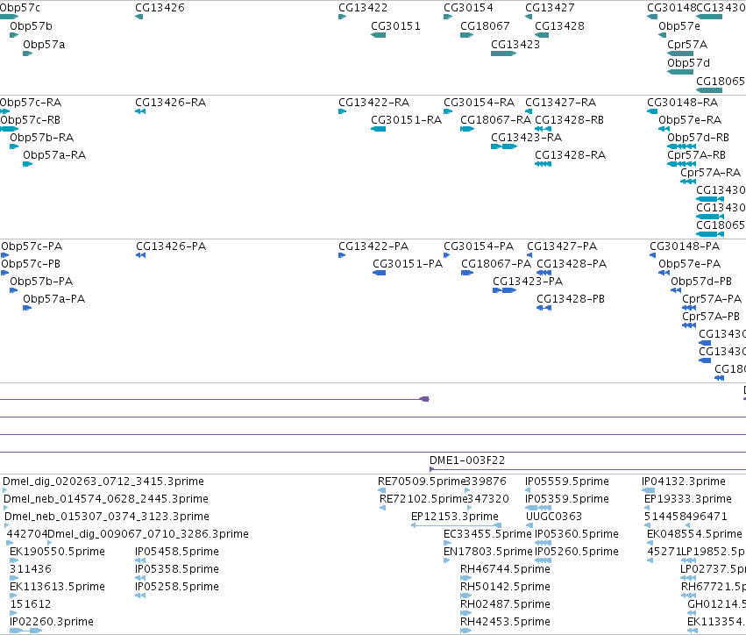746x635 pixels.
Task: Click the UUGC0363 feature label
Action: [554, 517]
